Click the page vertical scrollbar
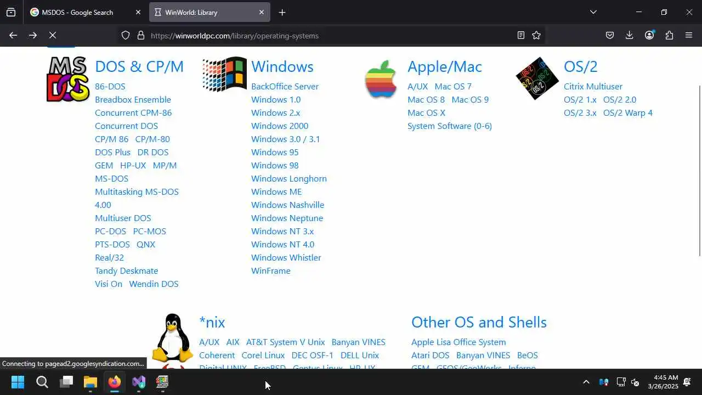Viewport: 702px width, 395px height. pyautogui.click(x=699, y=170)
